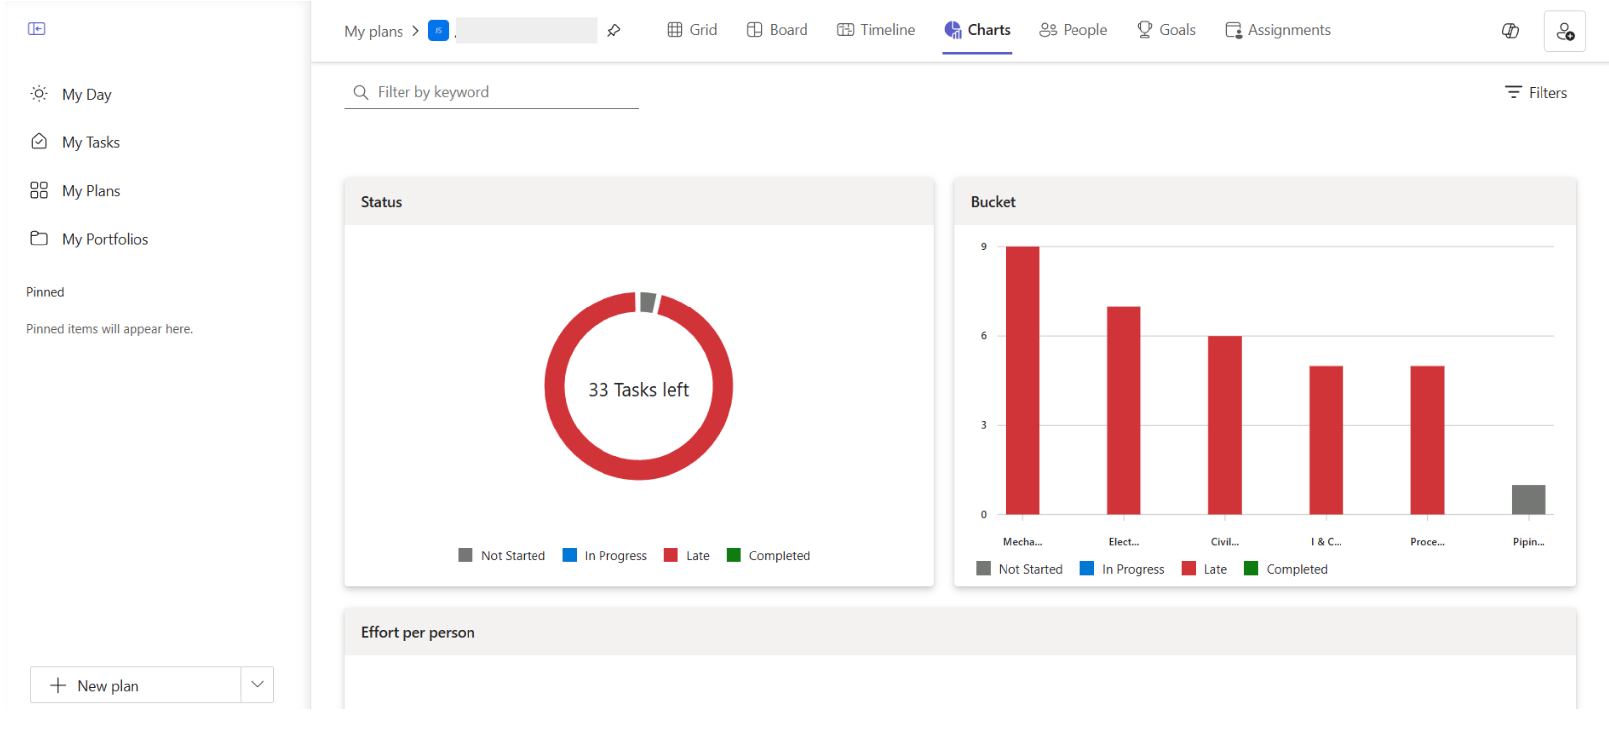
Task: Click the breadcrumb chevron after My plans
Action: (x=415, y=31)
